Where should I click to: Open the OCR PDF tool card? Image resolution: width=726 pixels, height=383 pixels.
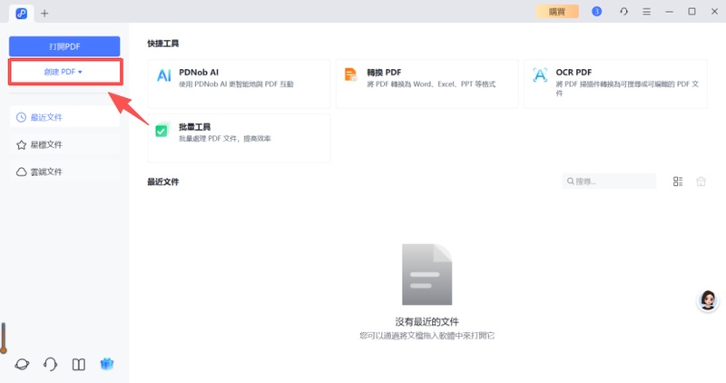tap(615, 83)
